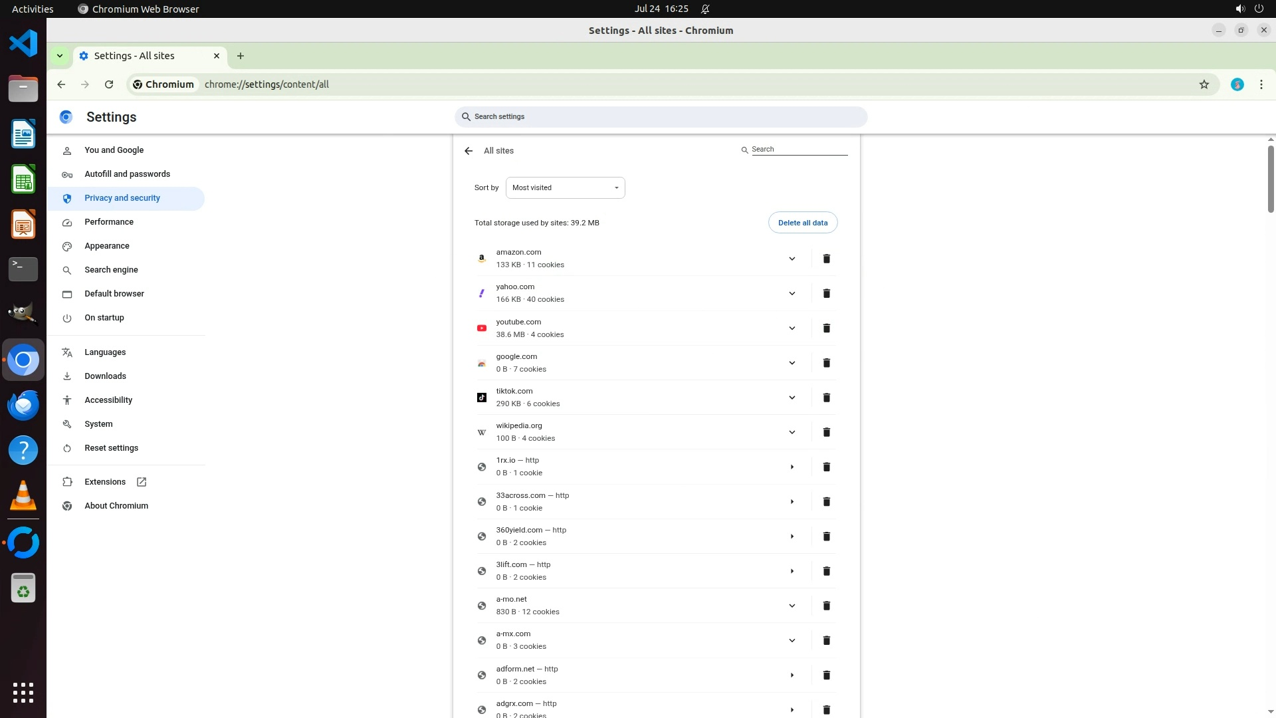Expand the google.com site entry

[792, 363]
